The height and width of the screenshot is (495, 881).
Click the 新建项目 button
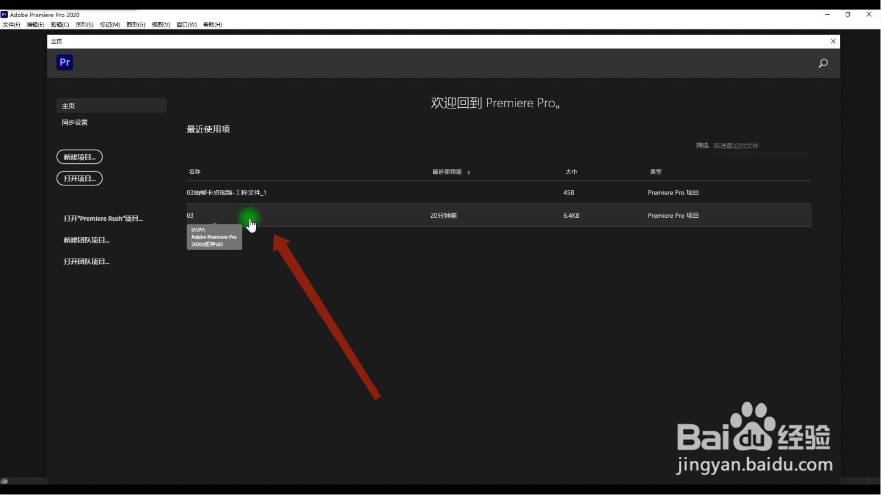[x=79, y=157]
